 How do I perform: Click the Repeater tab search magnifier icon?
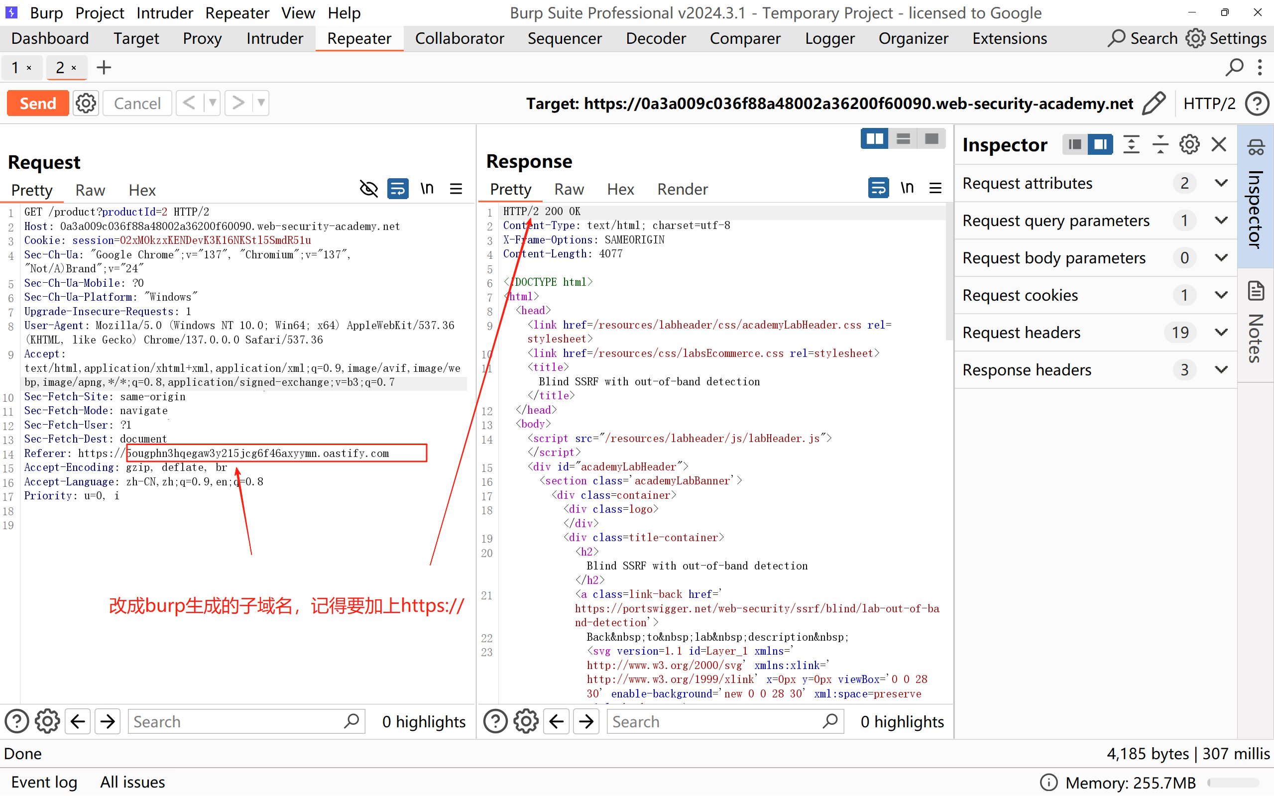click(1234, 67)
